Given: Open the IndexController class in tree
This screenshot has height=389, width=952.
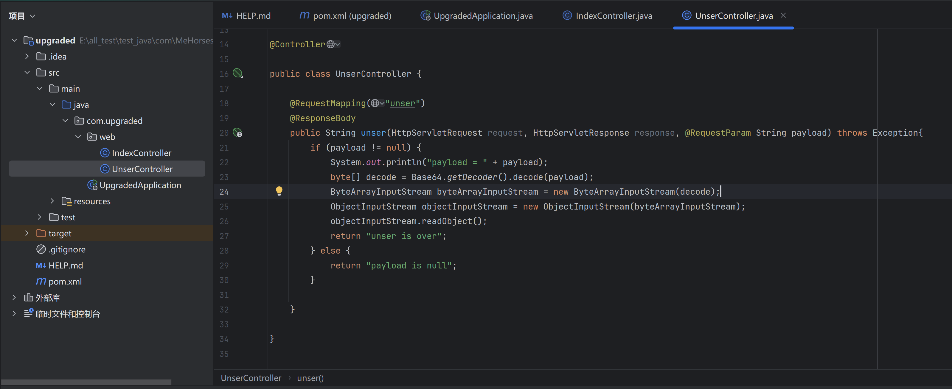Looking at the screenshot, I should click(x=141, y=153).
